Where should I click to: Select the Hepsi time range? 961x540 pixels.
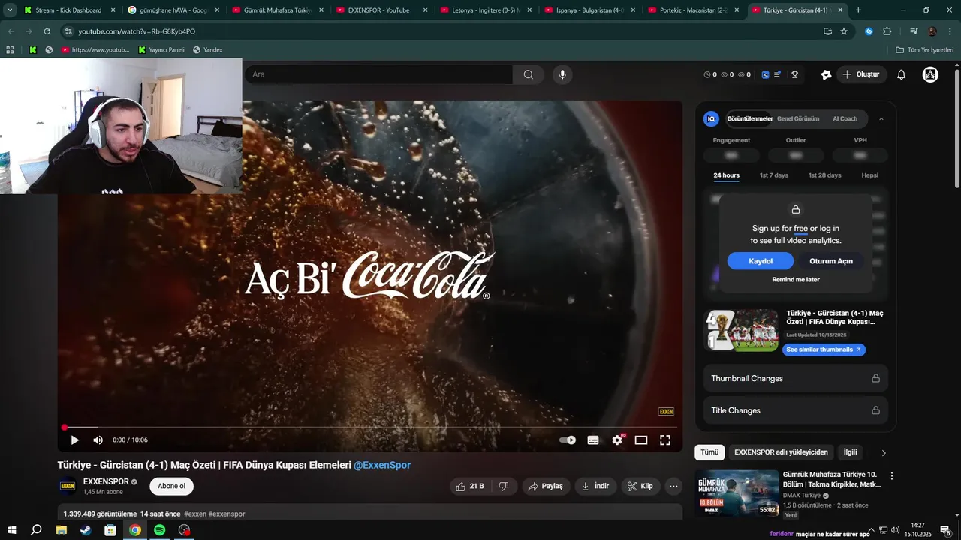869,175
